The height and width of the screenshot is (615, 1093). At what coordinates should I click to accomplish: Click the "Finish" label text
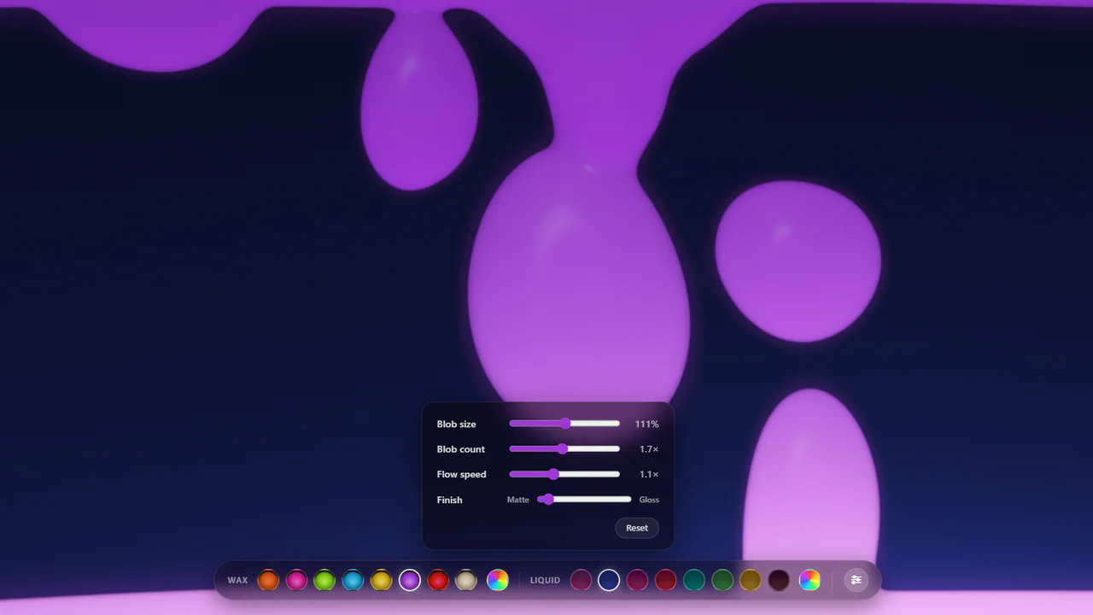[449, 500]
